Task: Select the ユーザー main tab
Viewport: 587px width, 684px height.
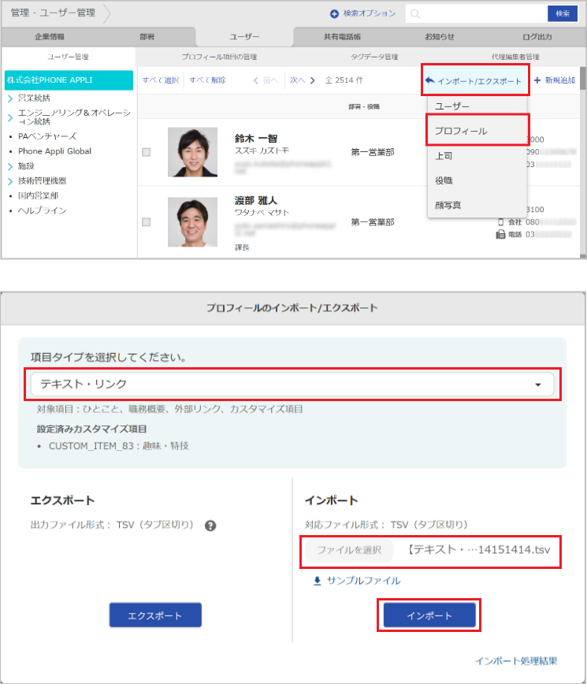Action: (244, 37)
